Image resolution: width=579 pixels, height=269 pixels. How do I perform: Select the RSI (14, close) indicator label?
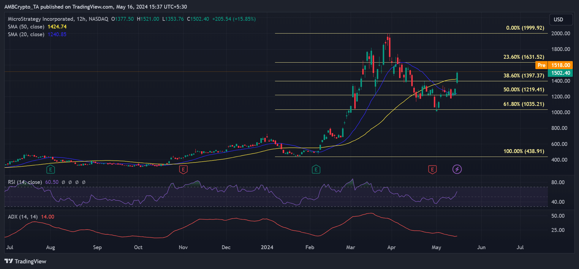pyautogui.click(x=25, y=182)
